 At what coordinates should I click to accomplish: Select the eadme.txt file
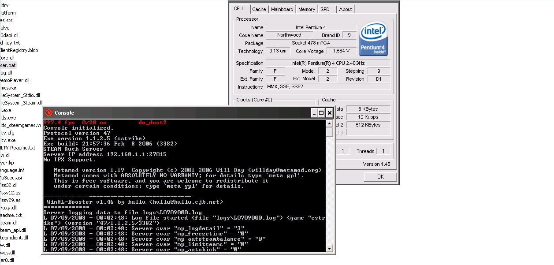click(x=11, y=215)
